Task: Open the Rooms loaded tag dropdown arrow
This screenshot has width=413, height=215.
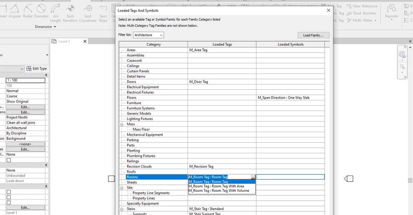Action: (253, 177)
